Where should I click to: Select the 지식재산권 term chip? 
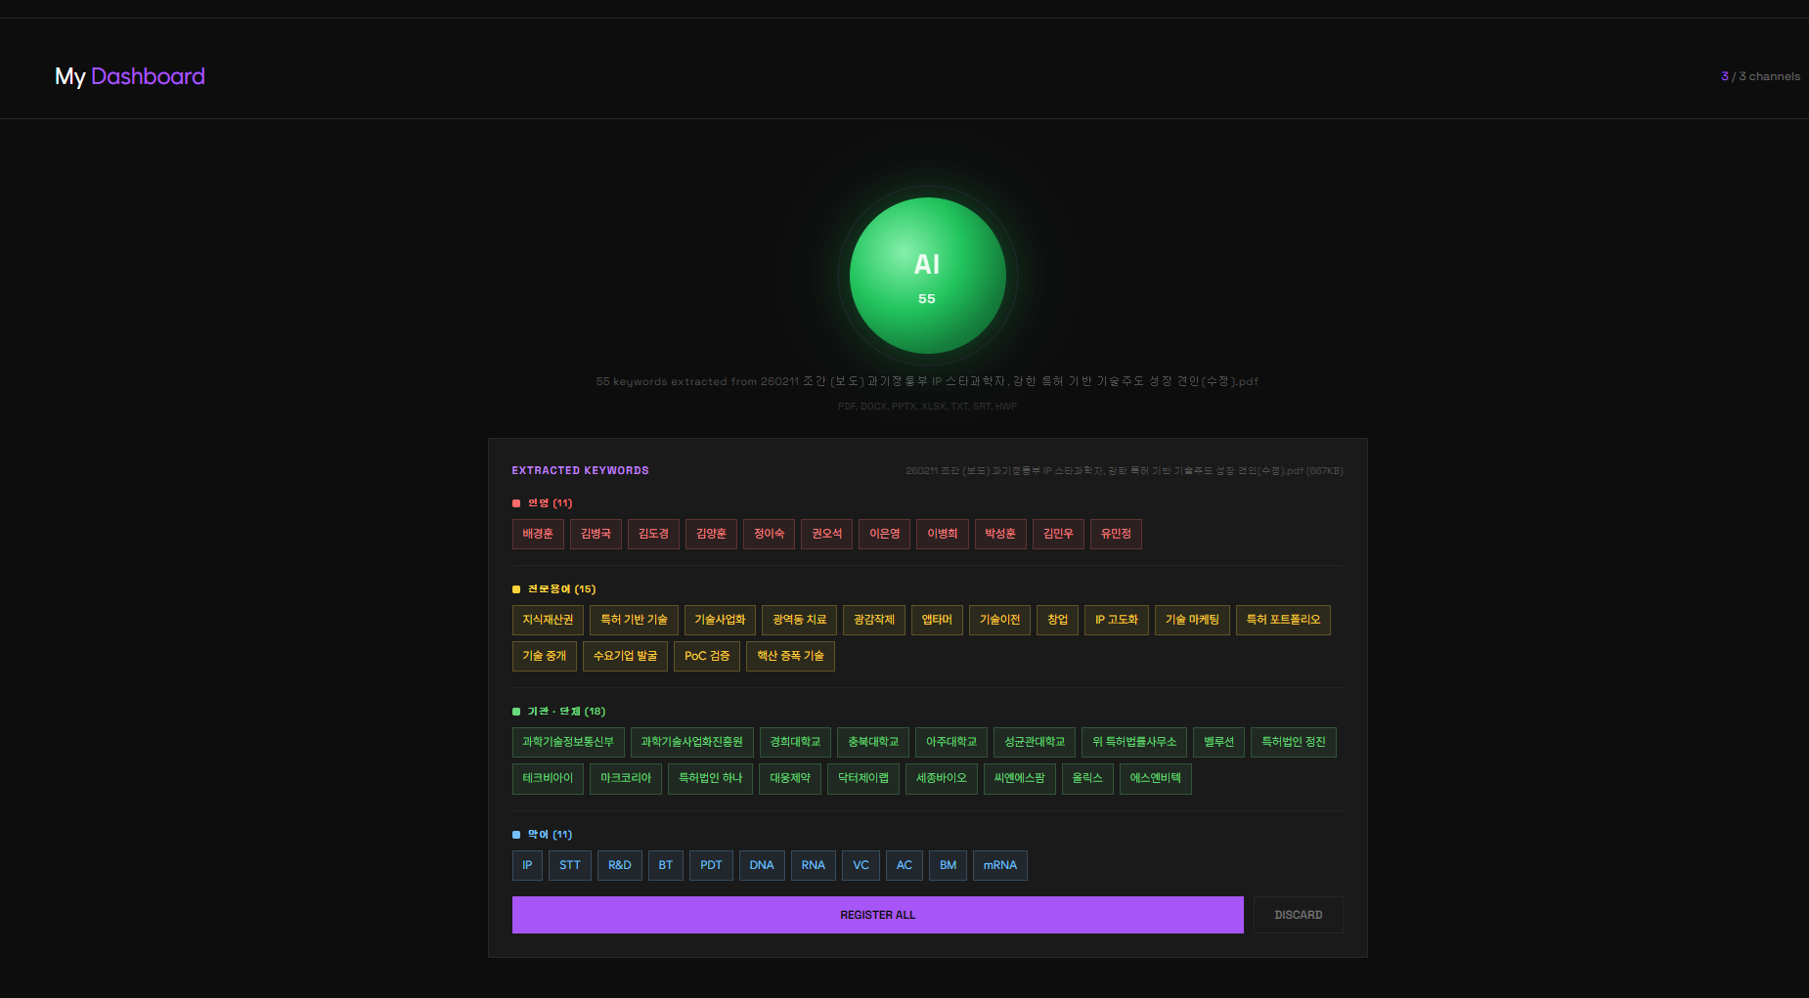(548, 620)
